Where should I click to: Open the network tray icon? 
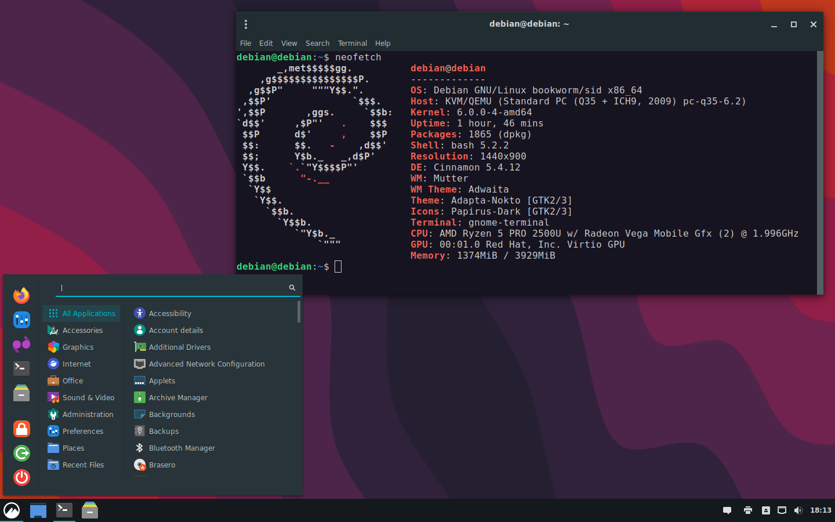click(x=782, y=510)
